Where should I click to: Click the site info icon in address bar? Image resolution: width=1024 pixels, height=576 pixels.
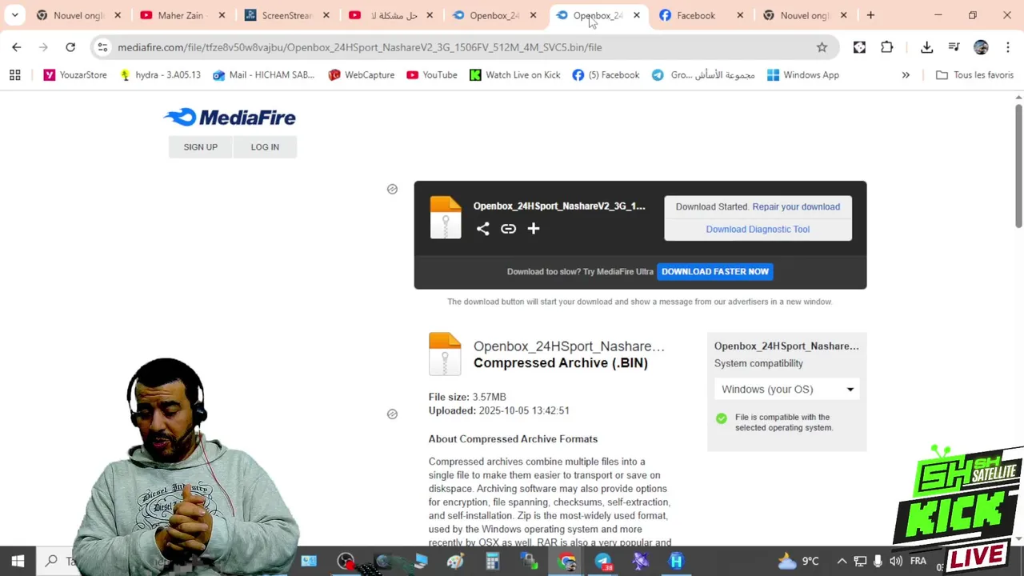102,47
